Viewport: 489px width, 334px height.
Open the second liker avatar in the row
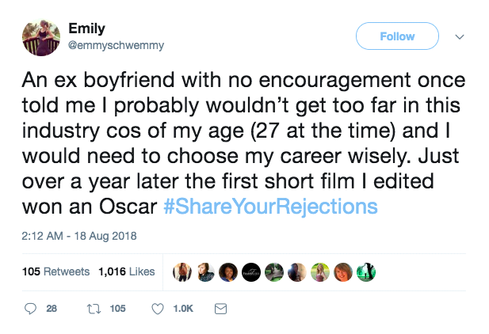[204, 271]
